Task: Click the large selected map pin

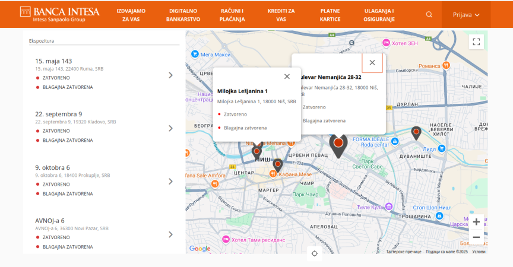Action: (x=338, y=145)
